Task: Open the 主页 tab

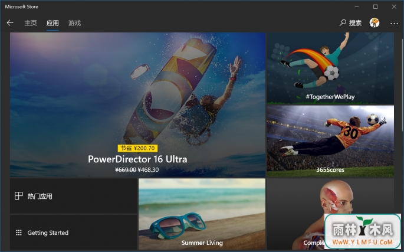Action: (x=31, y=23)
